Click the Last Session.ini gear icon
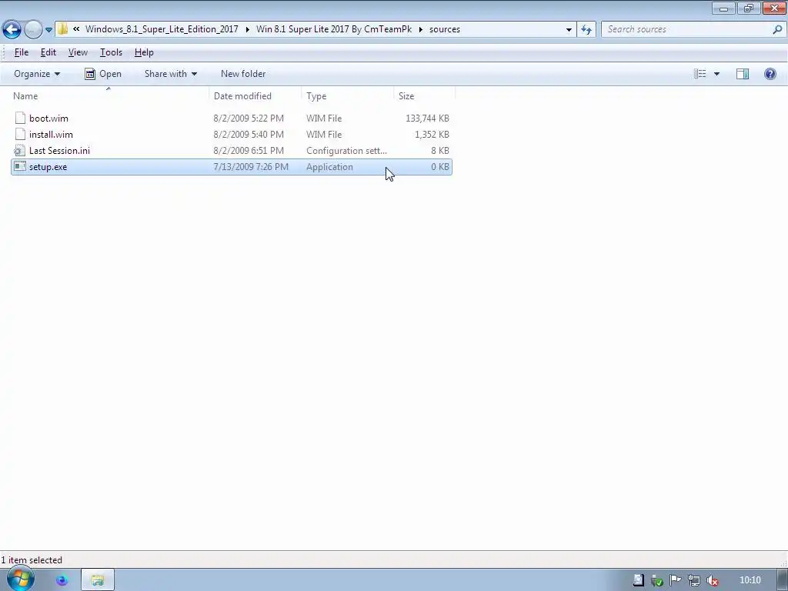 [19, 150]
